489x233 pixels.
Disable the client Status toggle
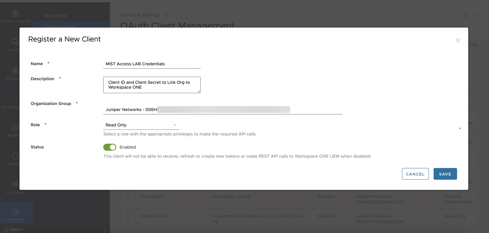click(110, 147)
